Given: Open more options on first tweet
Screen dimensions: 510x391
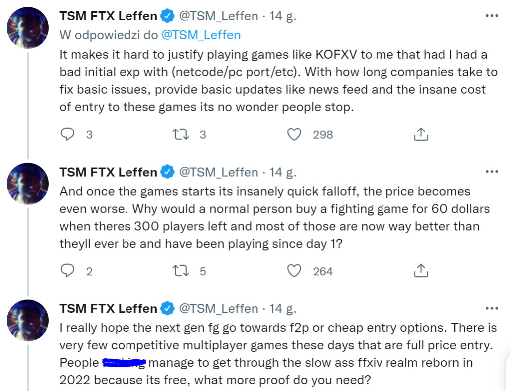Looking at the screenshot, I should [x=491, y=16].
